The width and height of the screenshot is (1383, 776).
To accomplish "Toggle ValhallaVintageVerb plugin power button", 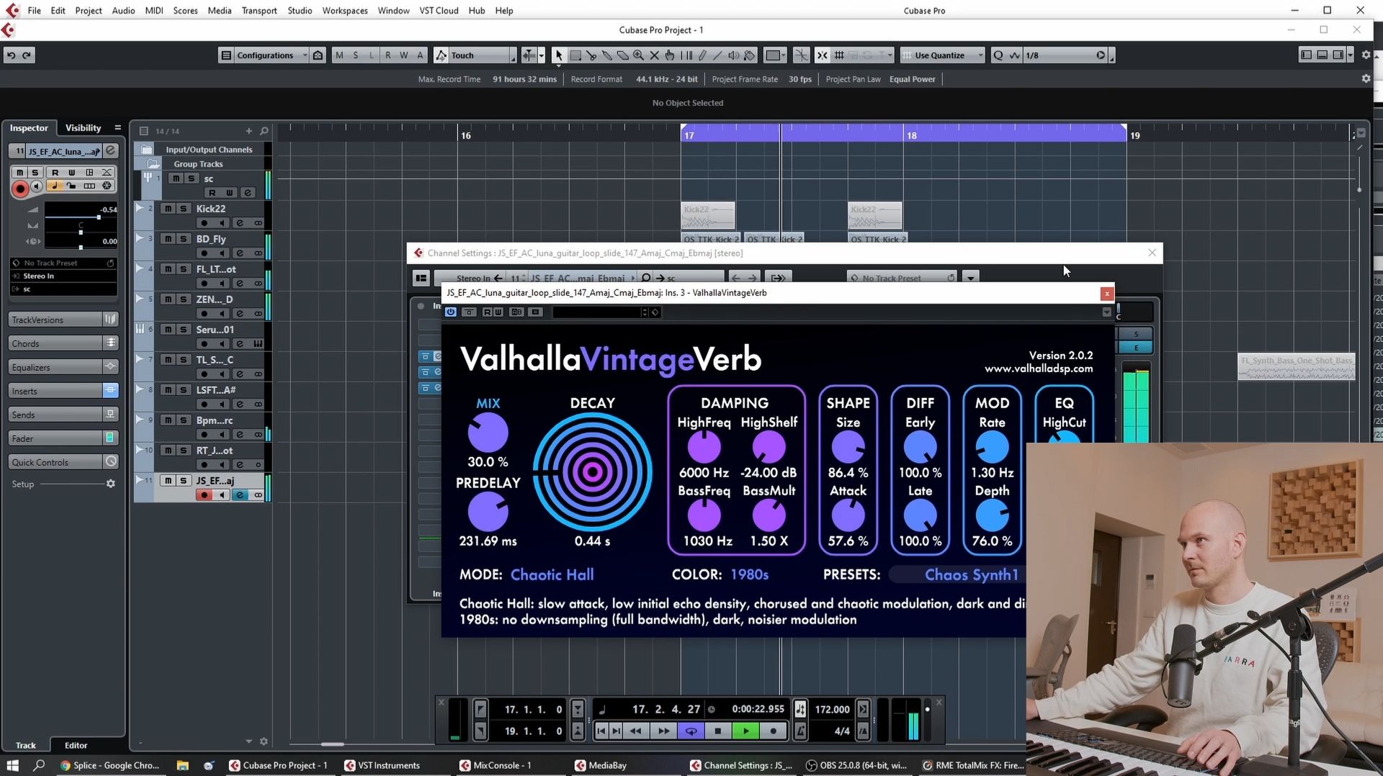I will (x=451, y=312).
